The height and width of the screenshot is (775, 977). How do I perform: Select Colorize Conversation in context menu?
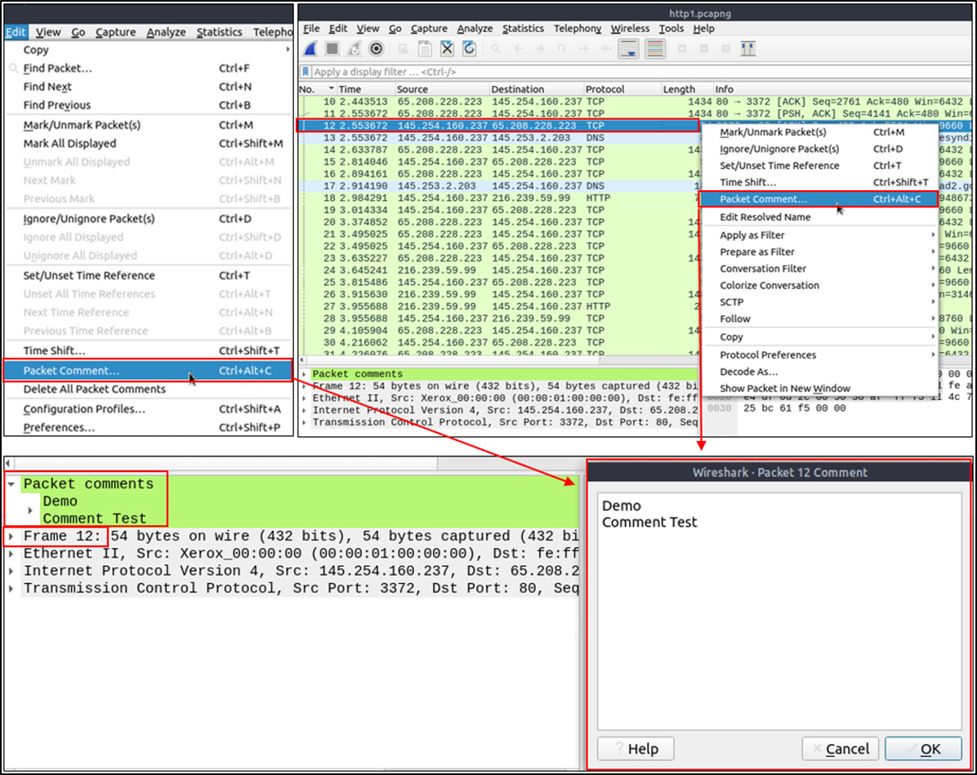click(819, 285)
